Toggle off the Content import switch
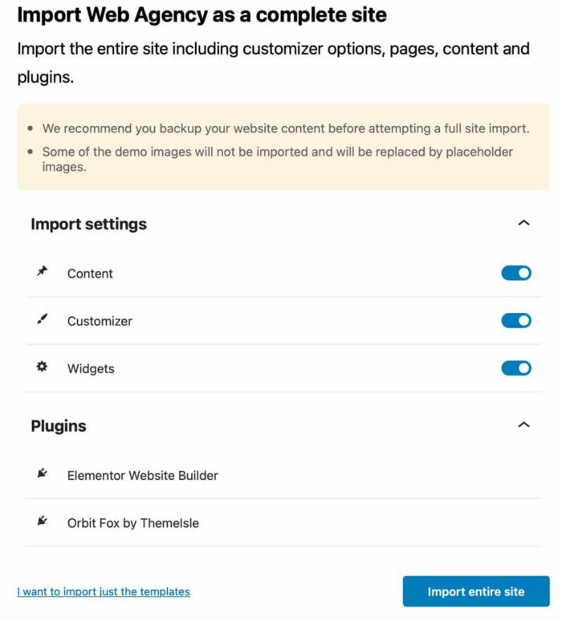The width and height of the screenshot is (562, 621). click(x=516, y=274)
